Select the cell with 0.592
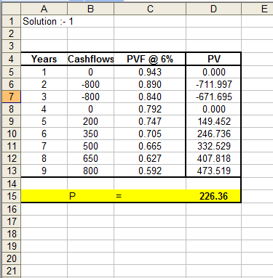Viewport: 273px width, 278px height. [150, 171]
